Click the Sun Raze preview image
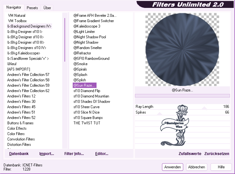The image size is (235, 174). click(x=182, y=49)
